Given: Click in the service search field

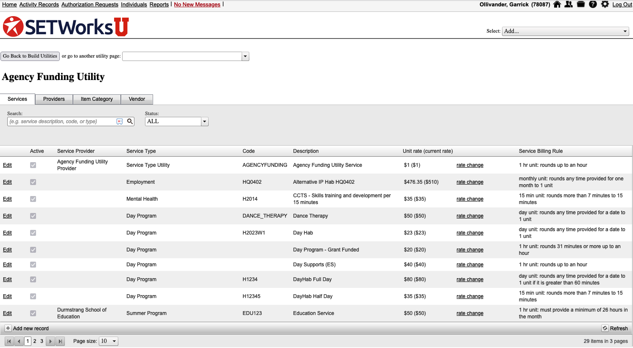Looking at the screenshot, I should [x=61, y=122].
